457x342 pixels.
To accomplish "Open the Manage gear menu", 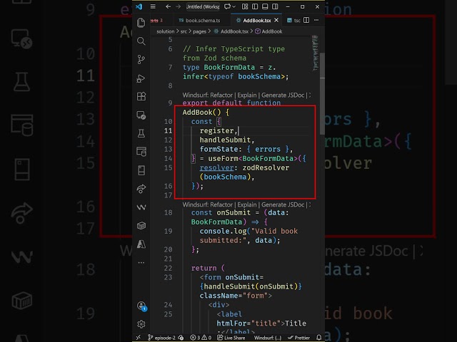I will click(x=141, y=324).
